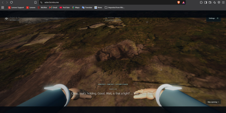
Task: Open the McAfee bookmark
Action: point(42,8)
